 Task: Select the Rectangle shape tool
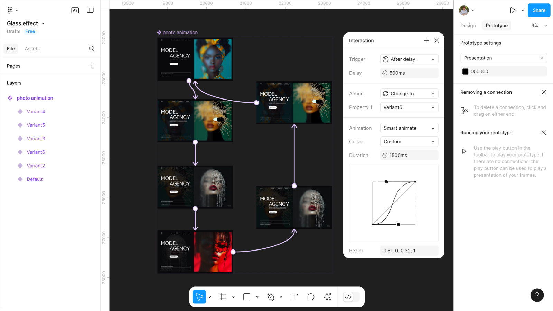click(x=247, y=297)
